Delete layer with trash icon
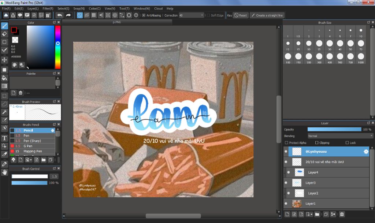The image size is (375, 223). tap(342, 214)
